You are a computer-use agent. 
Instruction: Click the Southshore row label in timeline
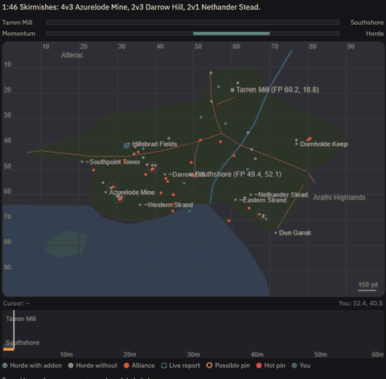23,343
